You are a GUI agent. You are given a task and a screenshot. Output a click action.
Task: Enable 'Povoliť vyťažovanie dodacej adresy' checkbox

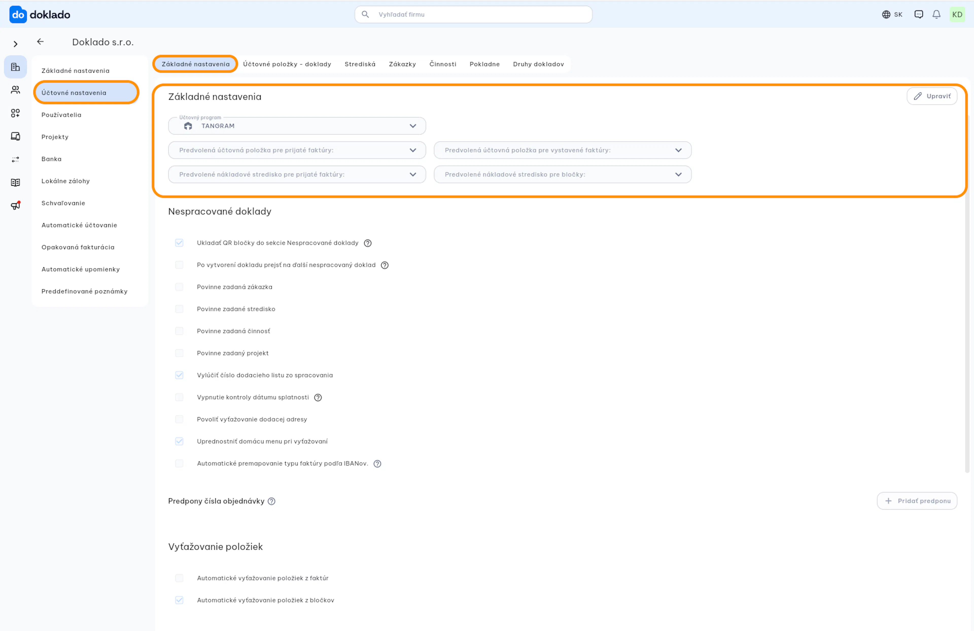(179, 419)
